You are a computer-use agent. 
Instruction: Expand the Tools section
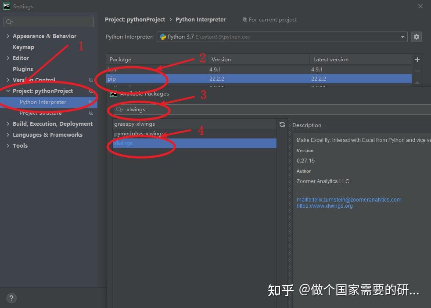[8, 145]
